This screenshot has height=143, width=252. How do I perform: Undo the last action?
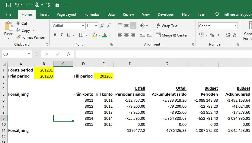(17, 5)
